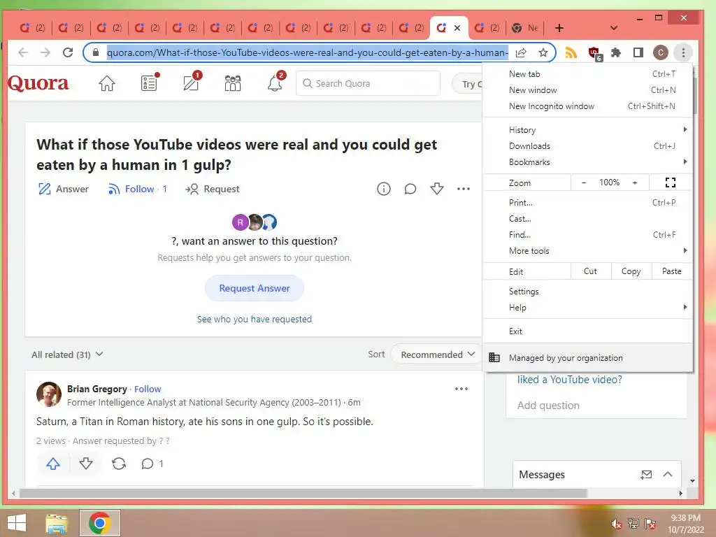716x537 pixels.
Task: Select New window menu item
Action: click(x=587, y=90)
